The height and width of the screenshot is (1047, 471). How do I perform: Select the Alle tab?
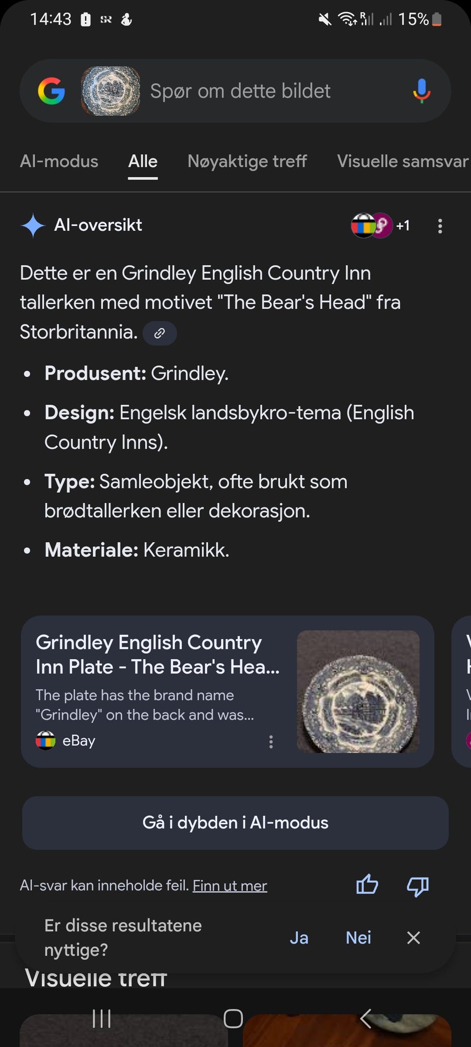(x=143, y=161)
